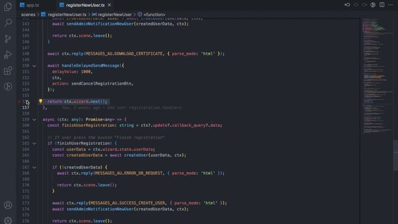Collapse the fold at line 163
This screenshot has height=224, width=398.
pyautogui.click(x=34, y=144)
